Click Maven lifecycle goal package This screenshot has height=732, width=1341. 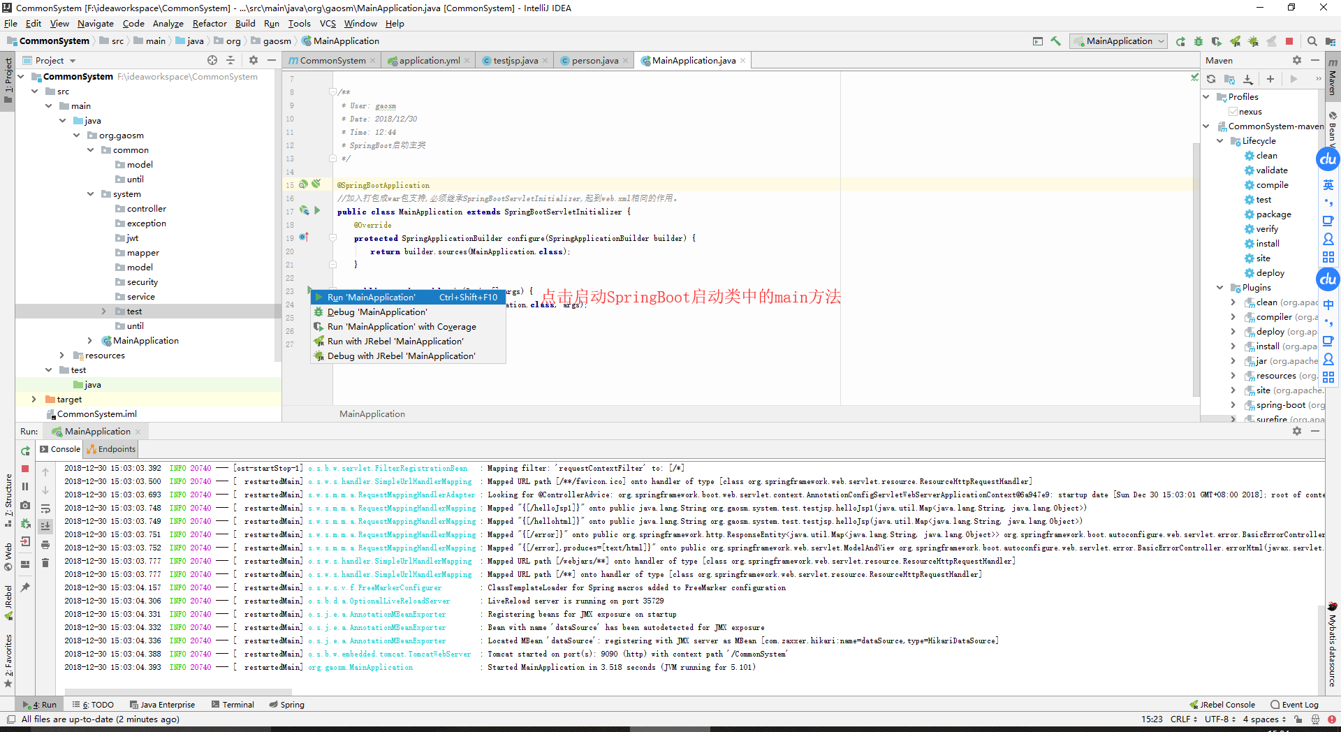(1273, 214)
